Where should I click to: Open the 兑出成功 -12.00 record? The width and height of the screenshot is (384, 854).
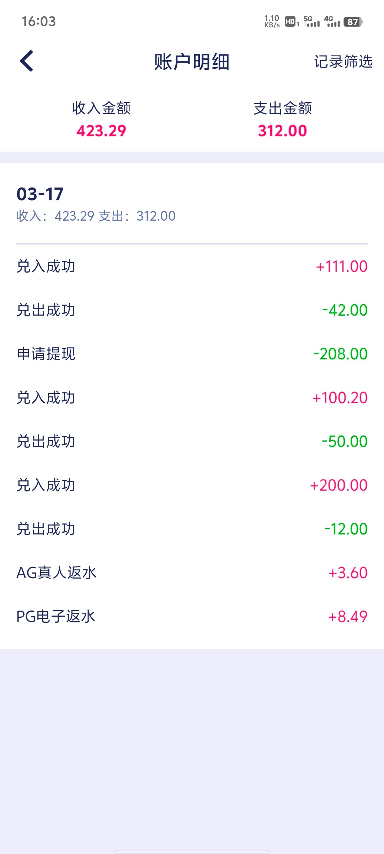tap(192, 529)
